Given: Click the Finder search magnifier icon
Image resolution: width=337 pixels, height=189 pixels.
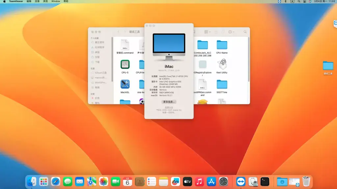Looking at the screenshot, I should pos(245,32).
